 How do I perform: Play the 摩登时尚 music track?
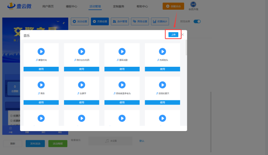point(41,51)
